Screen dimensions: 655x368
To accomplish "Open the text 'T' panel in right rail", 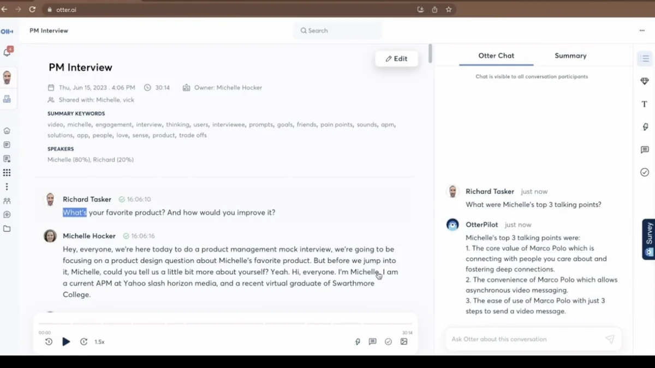I will [645, 104].
